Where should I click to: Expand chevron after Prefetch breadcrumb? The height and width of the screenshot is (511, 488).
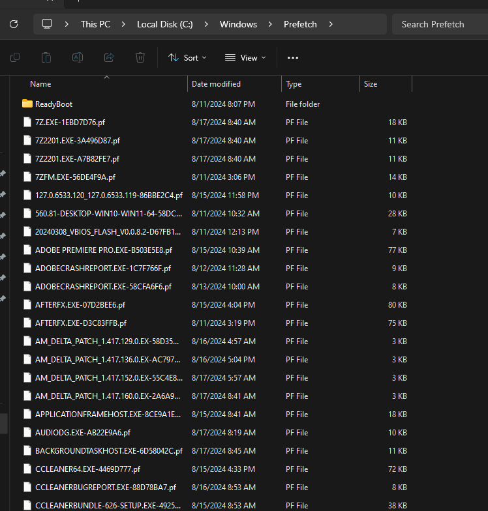331,24
